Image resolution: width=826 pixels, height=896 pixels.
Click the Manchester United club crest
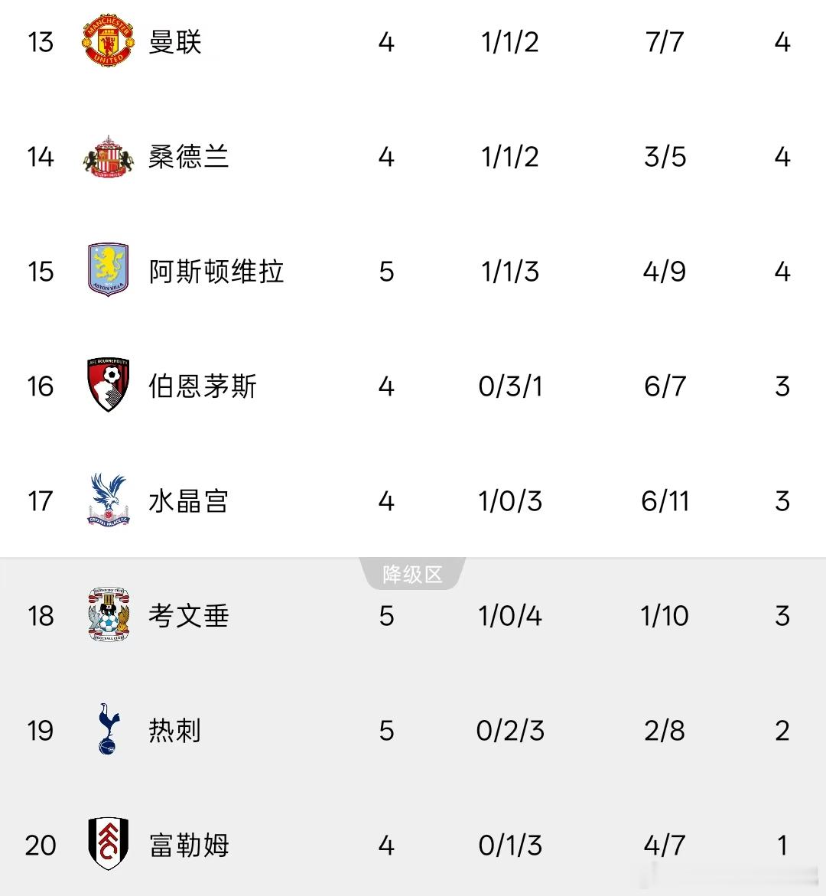click(x=108, y=41)
